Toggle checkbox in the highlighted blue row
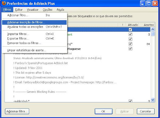The height and width of the screenshot is (118, 160). (130, 30)
